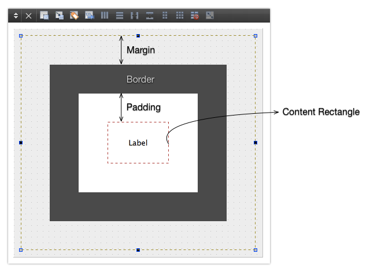Viewport: 370px width, 272px height.
Task: Click the Adjust Size icon
Action: coord(210,16)
